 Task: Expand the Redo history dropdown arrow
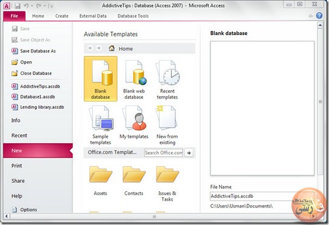pos(45,6)
